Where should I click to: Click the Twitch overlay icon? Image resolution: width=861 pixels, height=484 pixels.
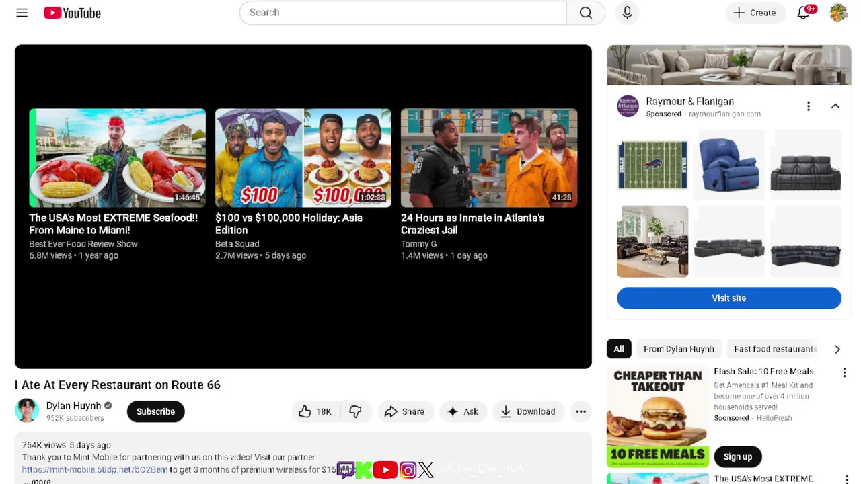tap(346, 469)
